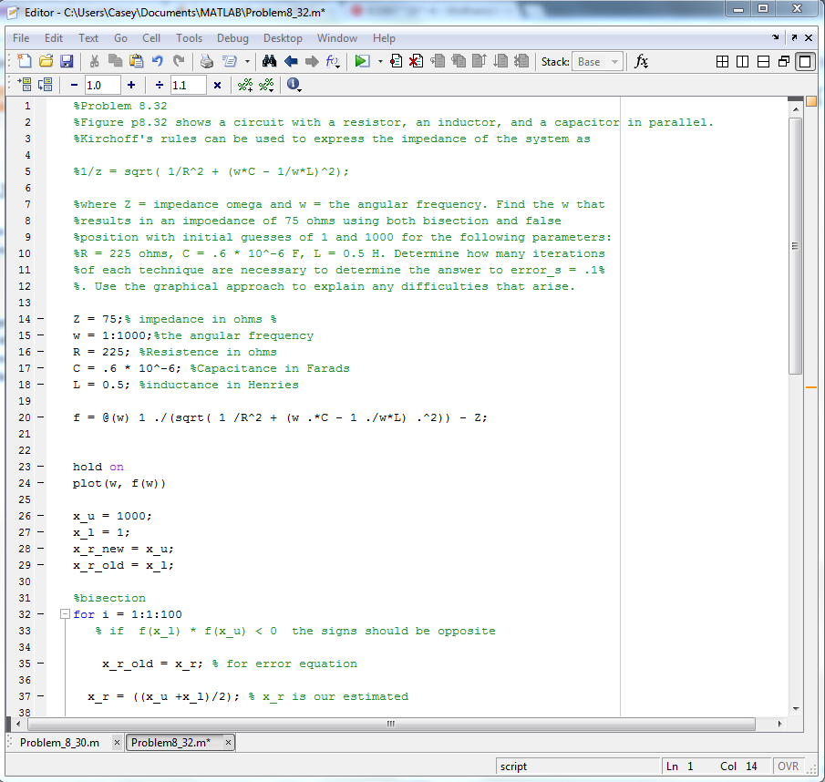Go forward with the gray right arrow

312,62
